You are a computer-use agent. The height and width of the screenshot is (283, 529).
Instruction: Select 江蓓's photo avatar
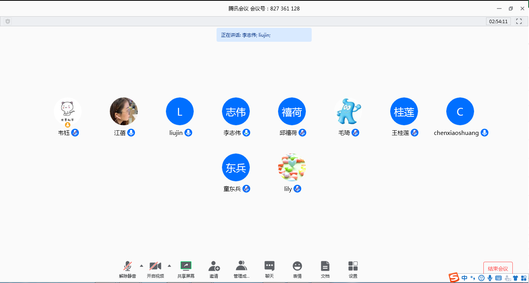(124, 111)
